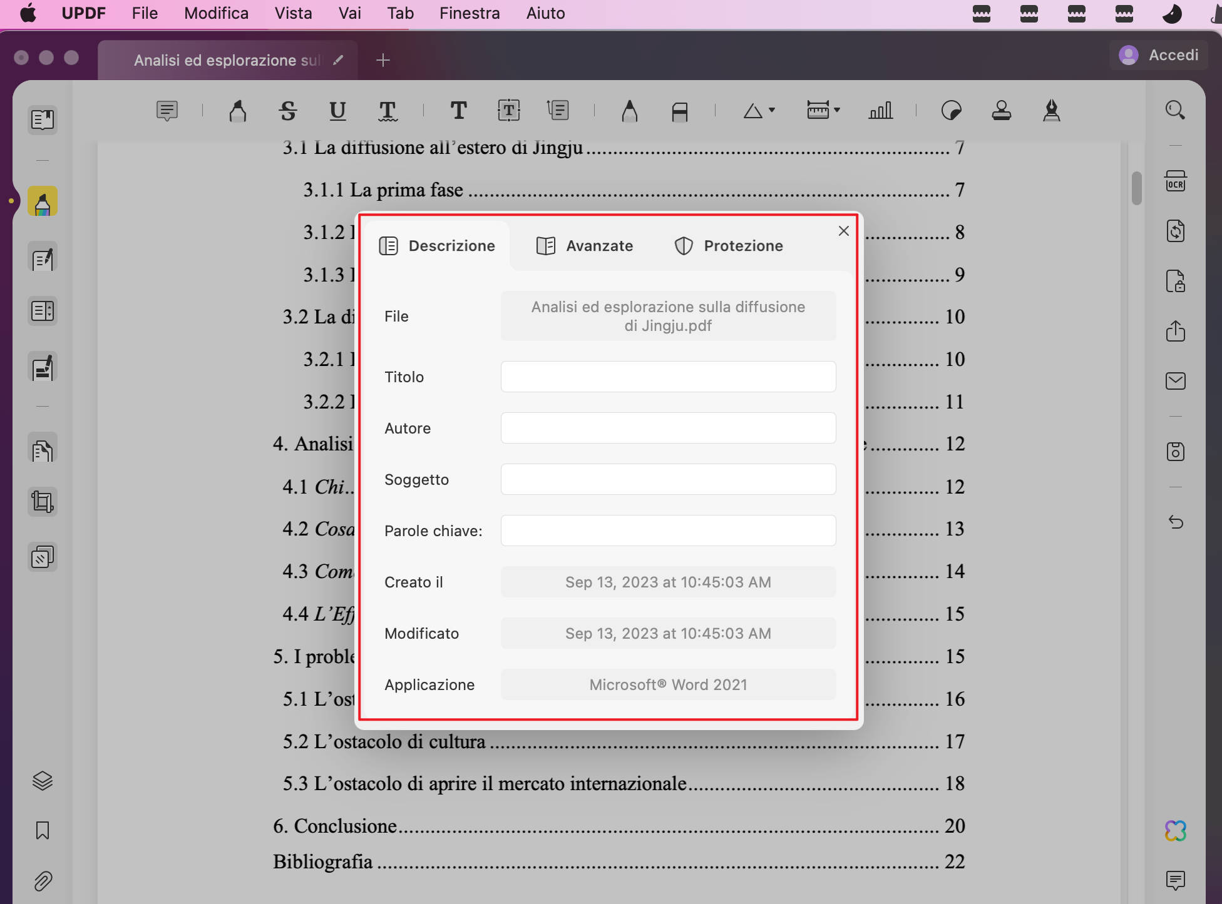Select the text callout tool
This screenshot has height=904, width=1222.
pyautogui.click(x=558, y=111)
